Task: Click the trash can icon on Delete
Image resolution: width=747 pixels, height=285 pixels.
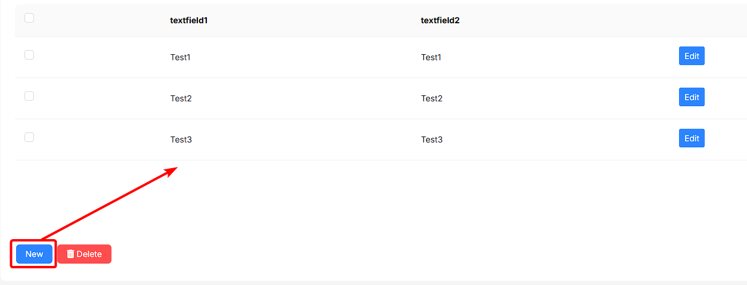Action: (70, 254)
